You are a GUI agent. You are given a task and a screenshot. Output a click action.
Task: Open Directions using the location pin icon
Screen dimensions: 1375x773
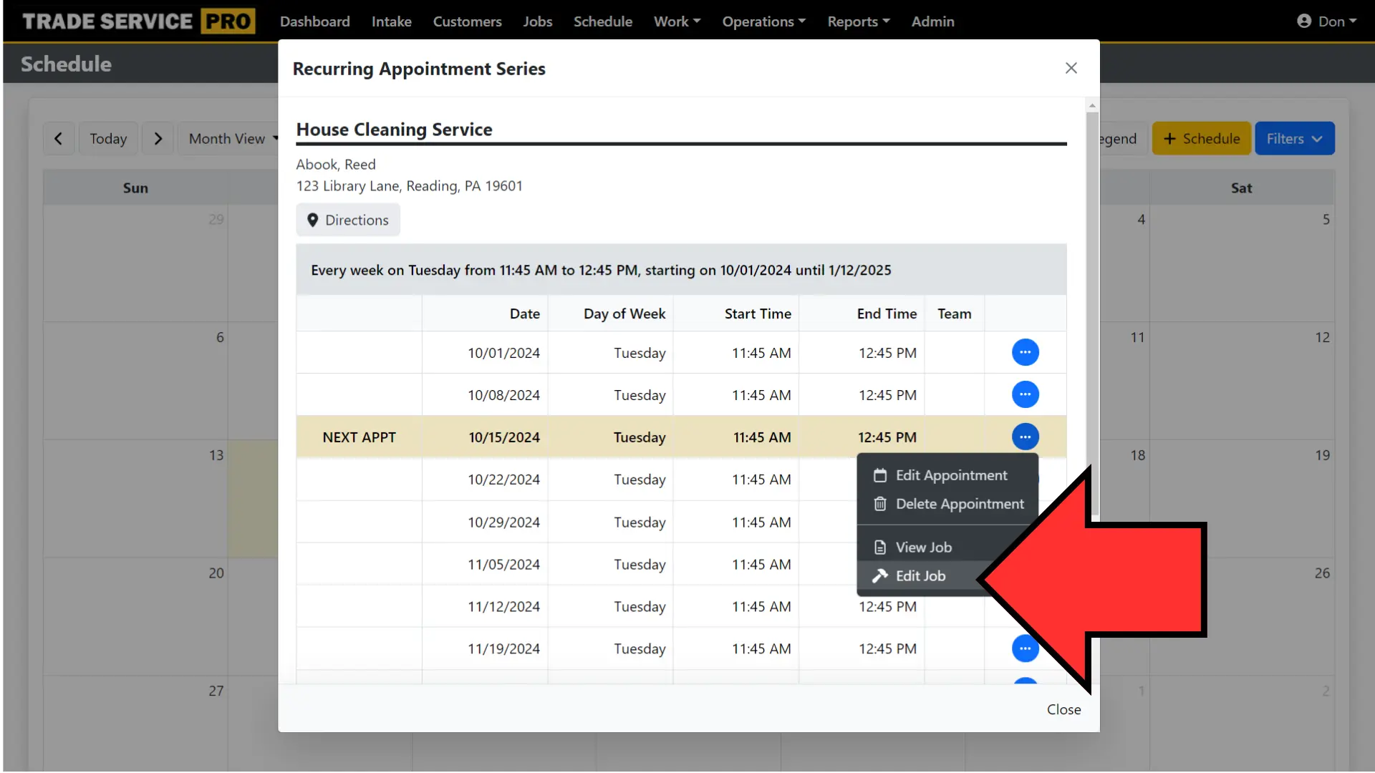[347, 219]
